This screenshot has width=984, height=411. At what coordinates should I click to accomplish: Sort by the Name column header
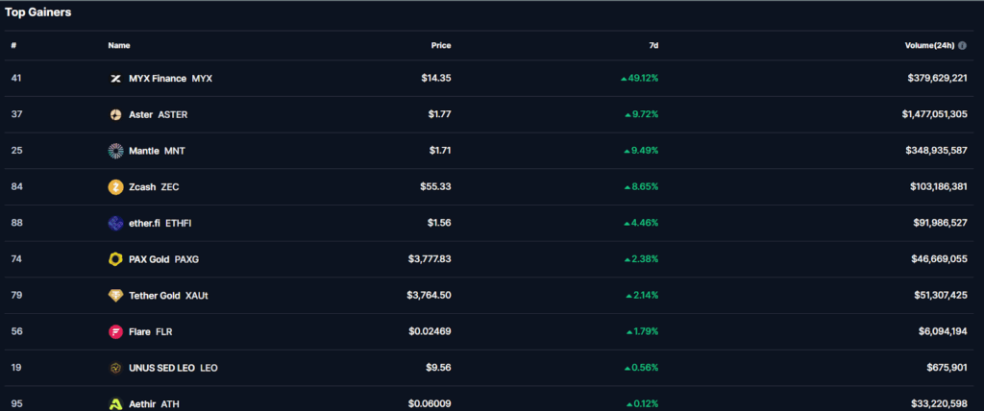click(119, 45)
